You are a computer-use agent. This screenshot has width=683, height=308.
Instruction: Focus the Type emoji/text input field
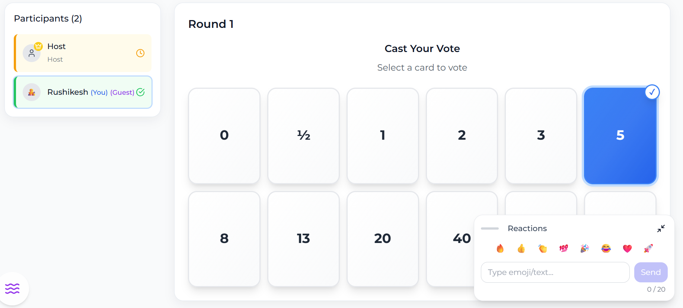[555, 272]
